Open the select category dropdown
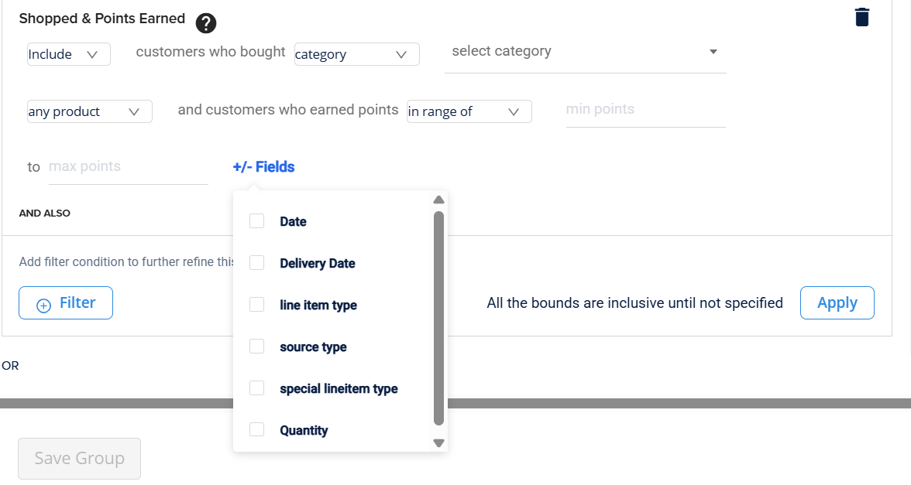 pos(585,52)
